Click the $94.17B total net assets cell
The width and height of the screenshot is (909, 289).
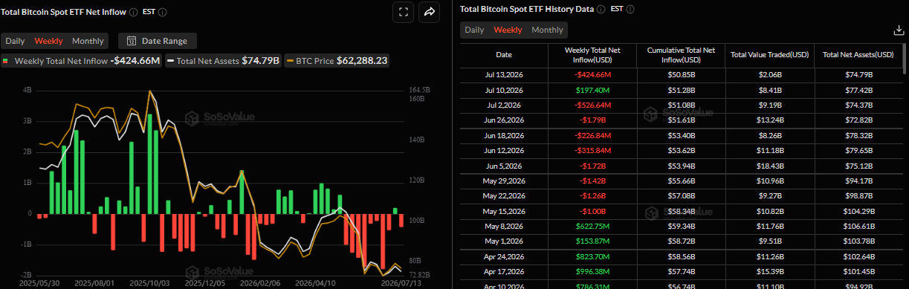click(858, 182)
